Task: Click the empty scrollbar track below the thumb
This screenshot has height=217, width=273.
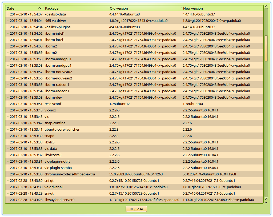Action: [266, 128]
